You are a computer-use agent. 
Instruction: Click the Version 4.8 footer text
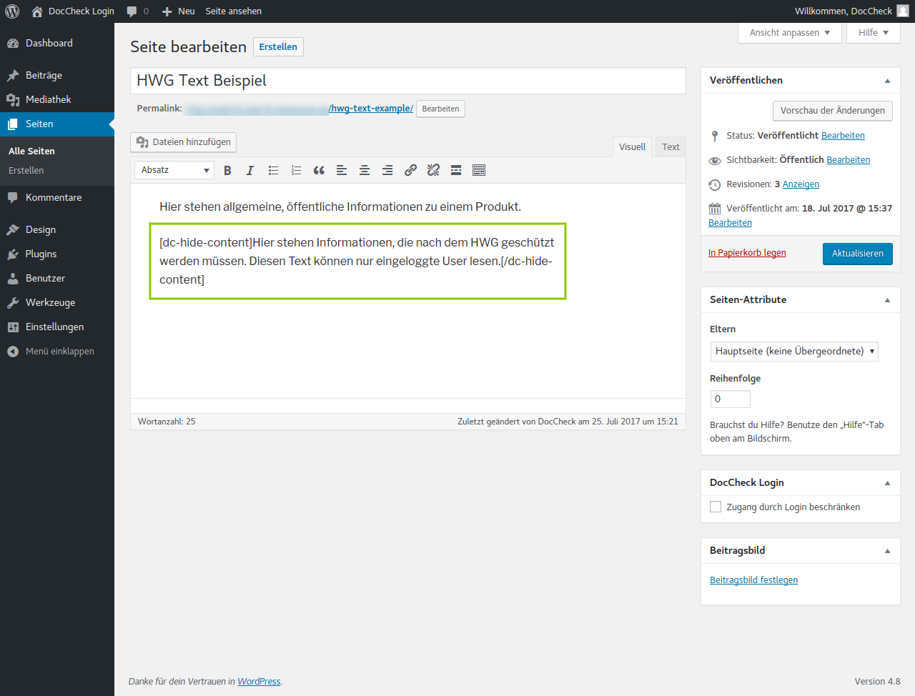tap(877, 682)
